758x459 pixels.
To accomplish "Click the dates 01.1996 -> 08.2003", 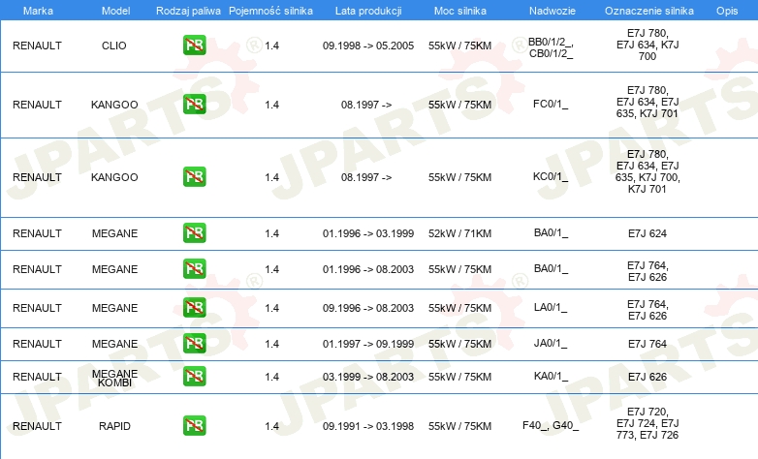I will coord(368,269).
